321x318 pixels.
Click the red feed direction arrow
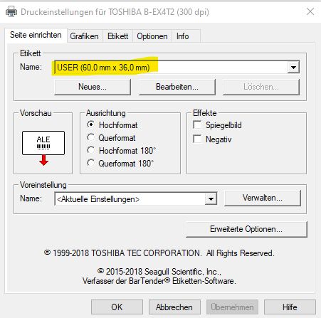(44, 160)
